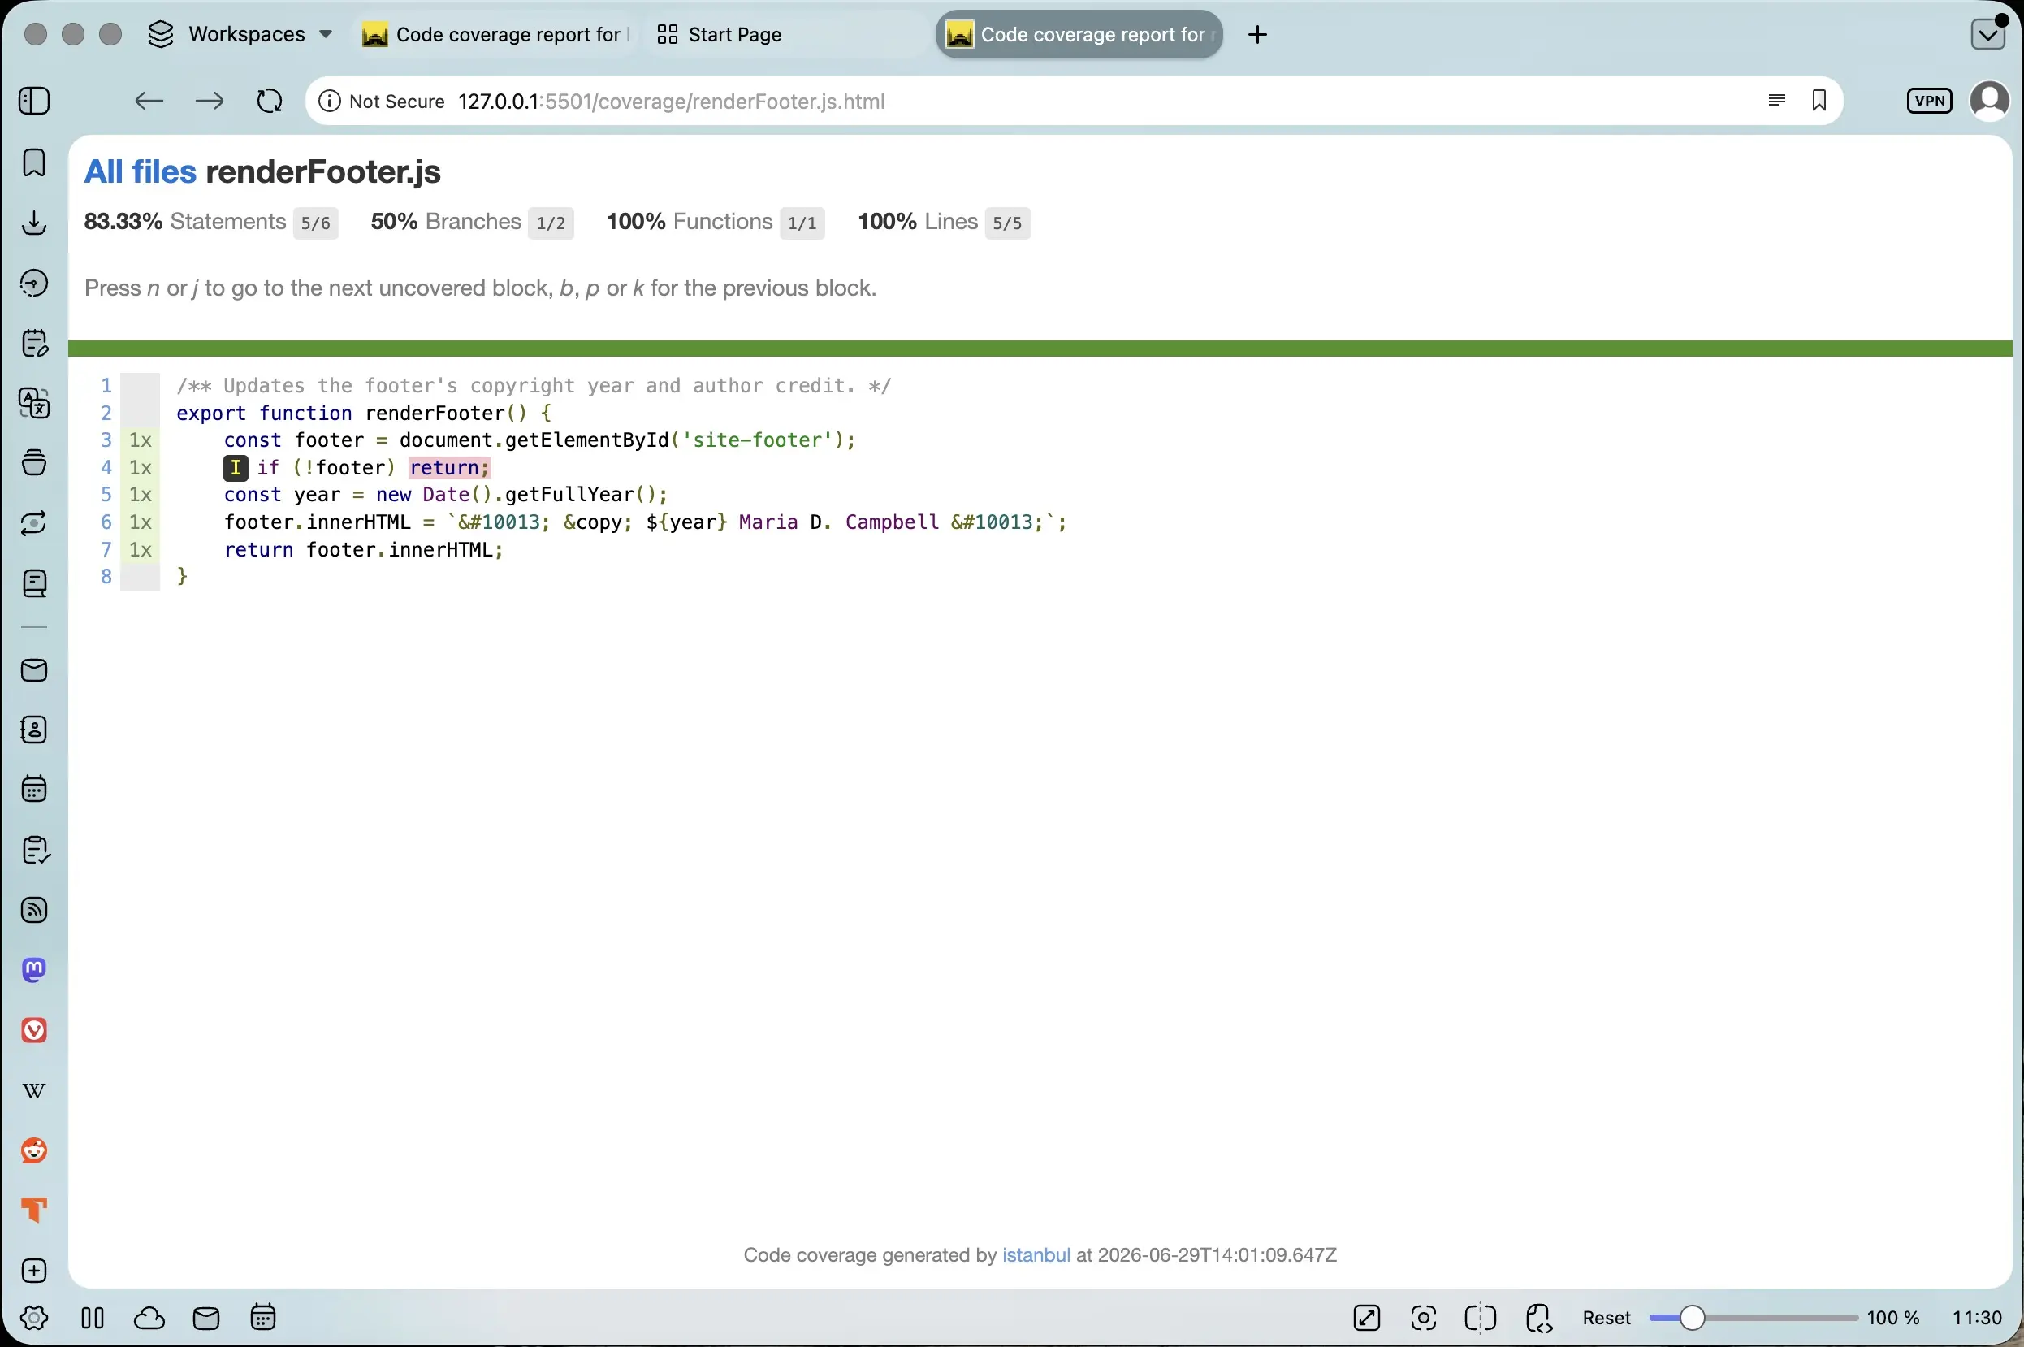This screenshot has width=2024, height=1347.
Task: Click the highlighted 'return;' statement
Action: coord(449,467)
